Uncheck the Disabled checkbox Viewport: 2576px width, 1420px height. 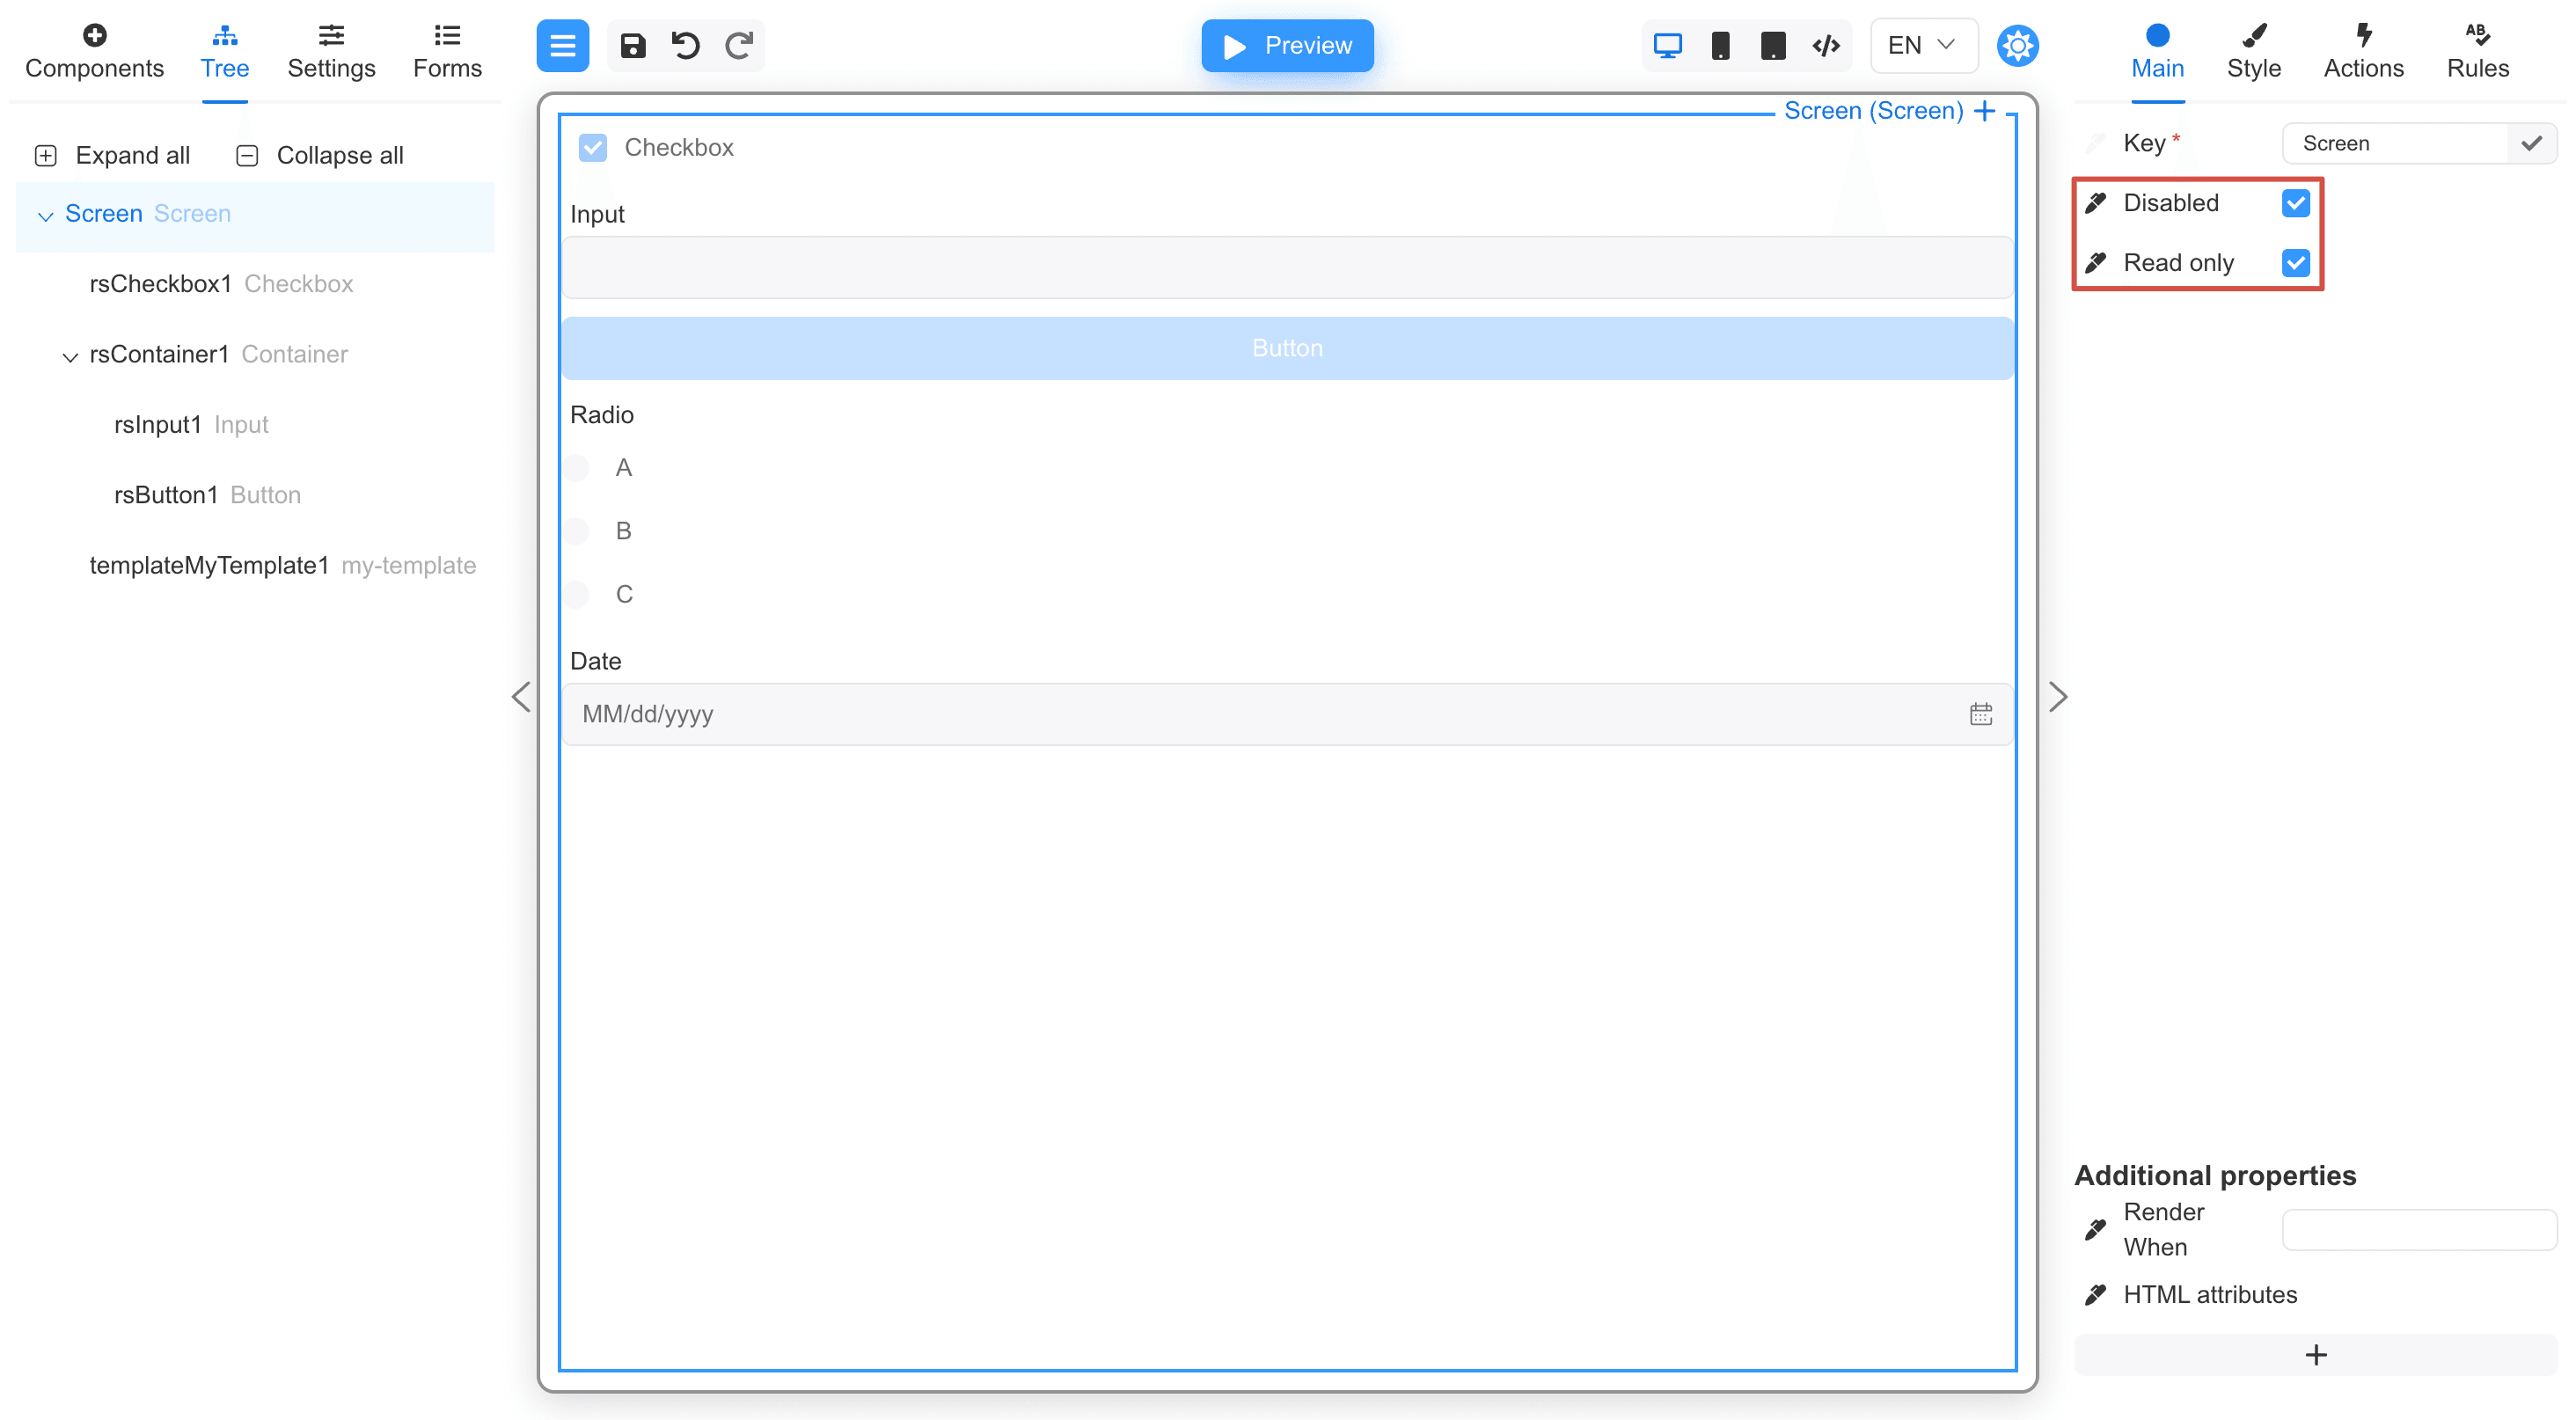click(x=2295, y=203)
